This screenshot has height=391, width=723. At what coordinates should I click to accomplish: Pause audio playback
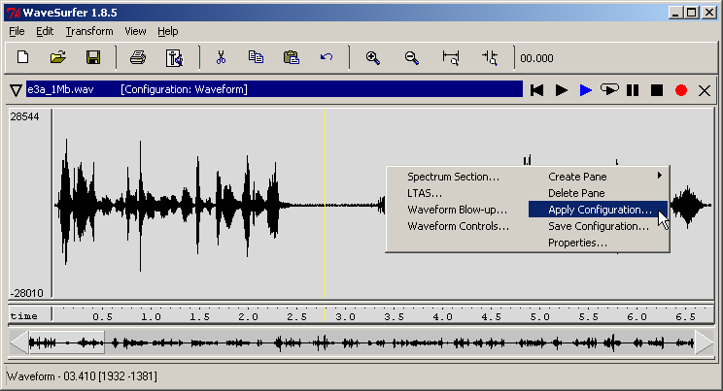tap(633, 90)
